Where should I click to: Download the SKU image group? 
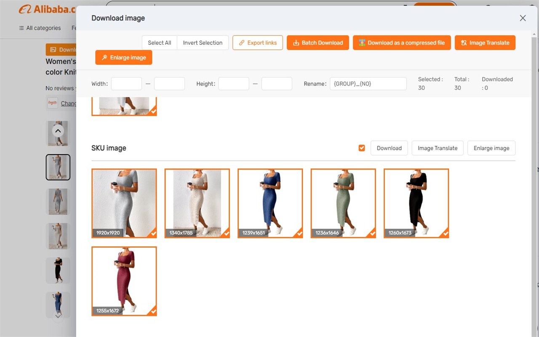(389, 148)
